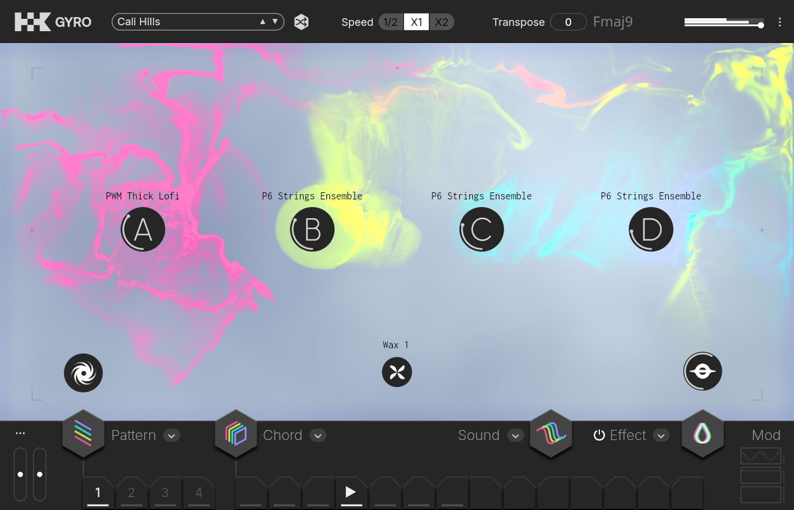Select pattern slot 2
Screen dimensions: 794x510
131,493
